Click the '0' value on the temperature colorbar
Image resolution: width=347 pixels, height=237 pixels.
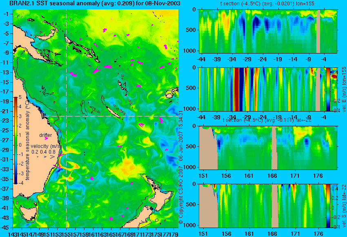point(20,145)
